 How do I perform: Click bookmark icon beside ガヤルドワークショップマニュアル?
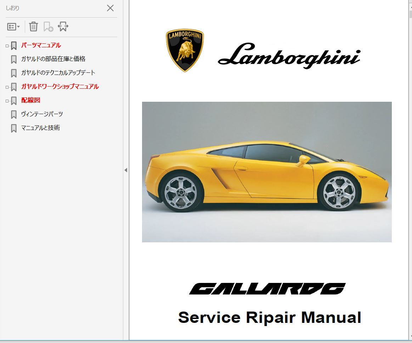14,87
